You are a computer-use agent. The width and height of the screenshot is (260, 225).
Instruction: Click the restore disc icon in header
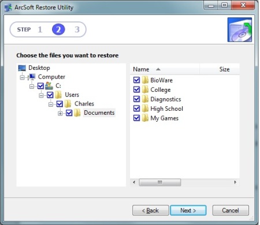tap(240, 30)
